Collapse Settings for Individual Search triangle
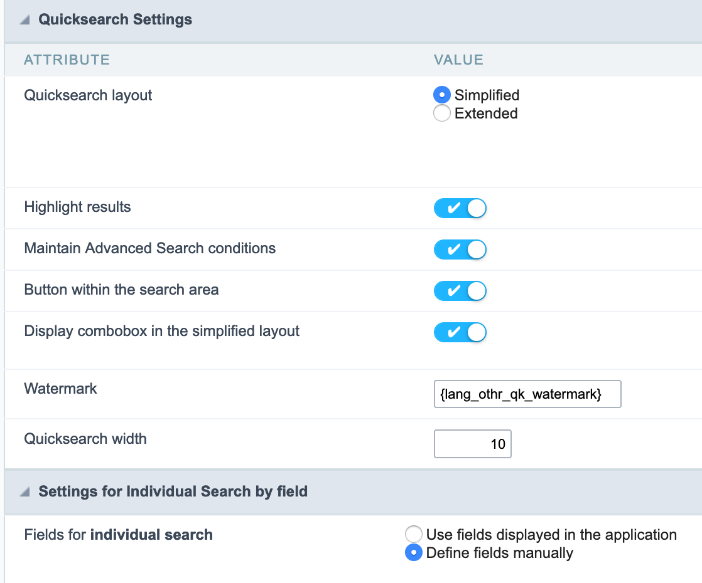Viewport: 702px width, 583px height. pos(24,492)
